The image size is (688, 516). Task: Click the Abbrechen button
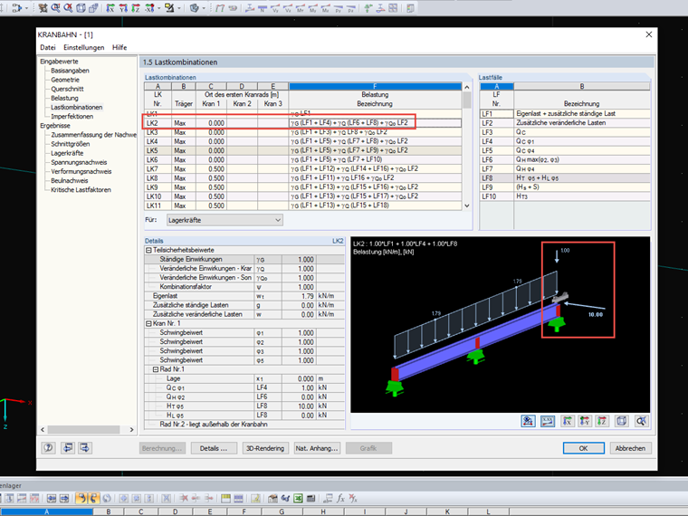point(630,448)
